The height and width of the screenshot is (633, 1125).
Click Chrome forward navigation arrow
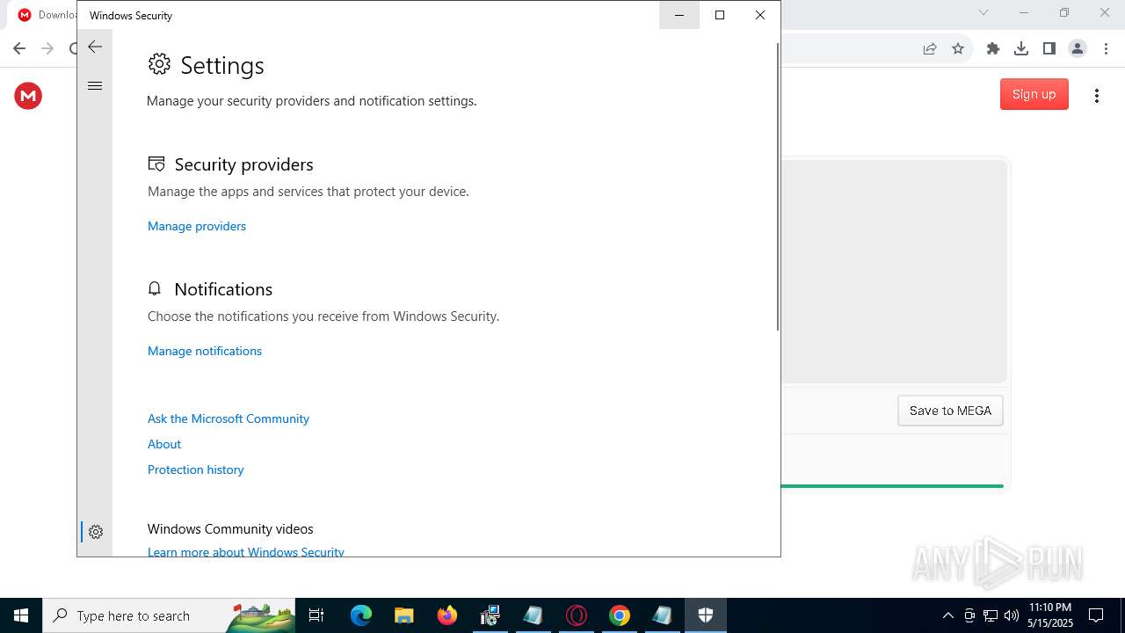[47, 49]
